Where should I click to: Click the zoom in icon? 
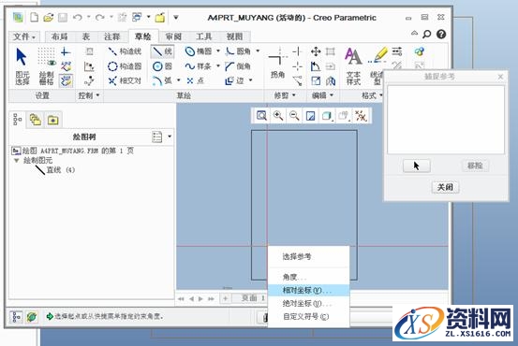pyautogui.click(x=278, y=115)
